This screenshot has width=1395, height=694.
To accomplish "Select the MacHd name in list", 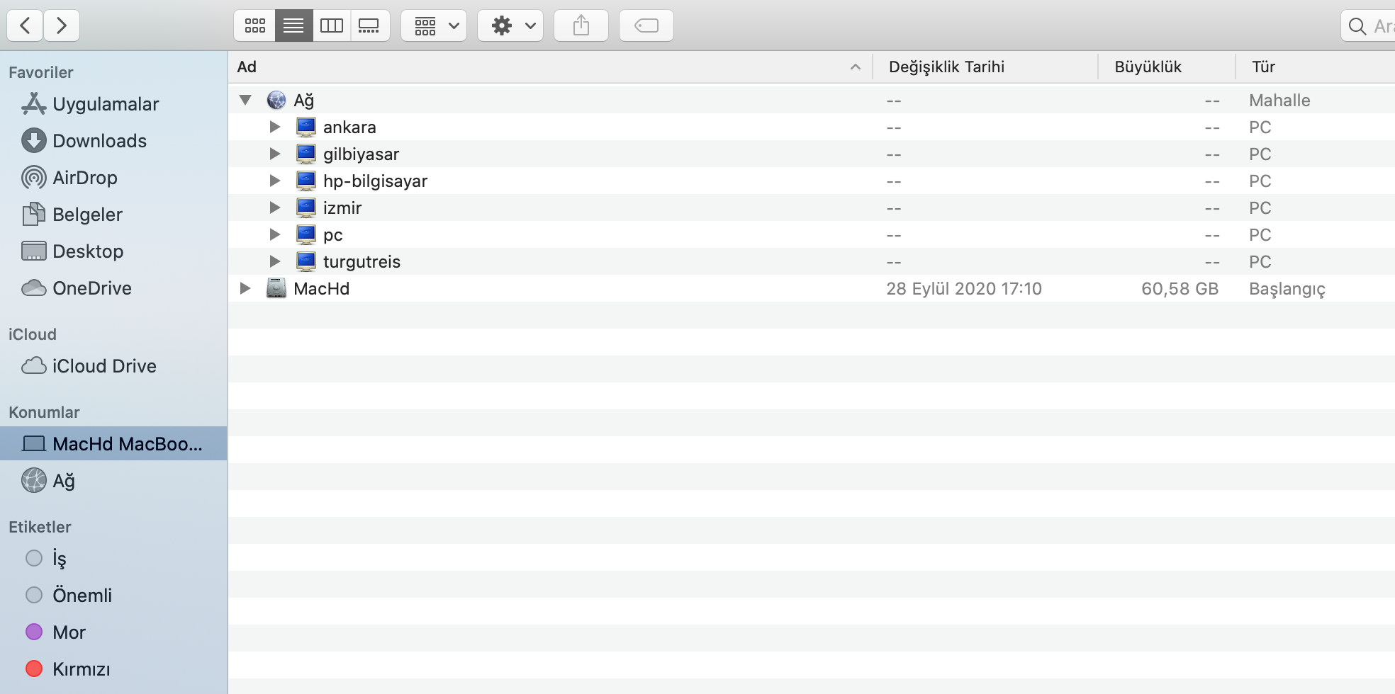I will [x=322, y=289].
